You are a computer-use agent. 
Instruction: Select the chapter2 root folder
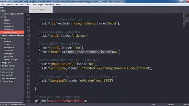3,11
